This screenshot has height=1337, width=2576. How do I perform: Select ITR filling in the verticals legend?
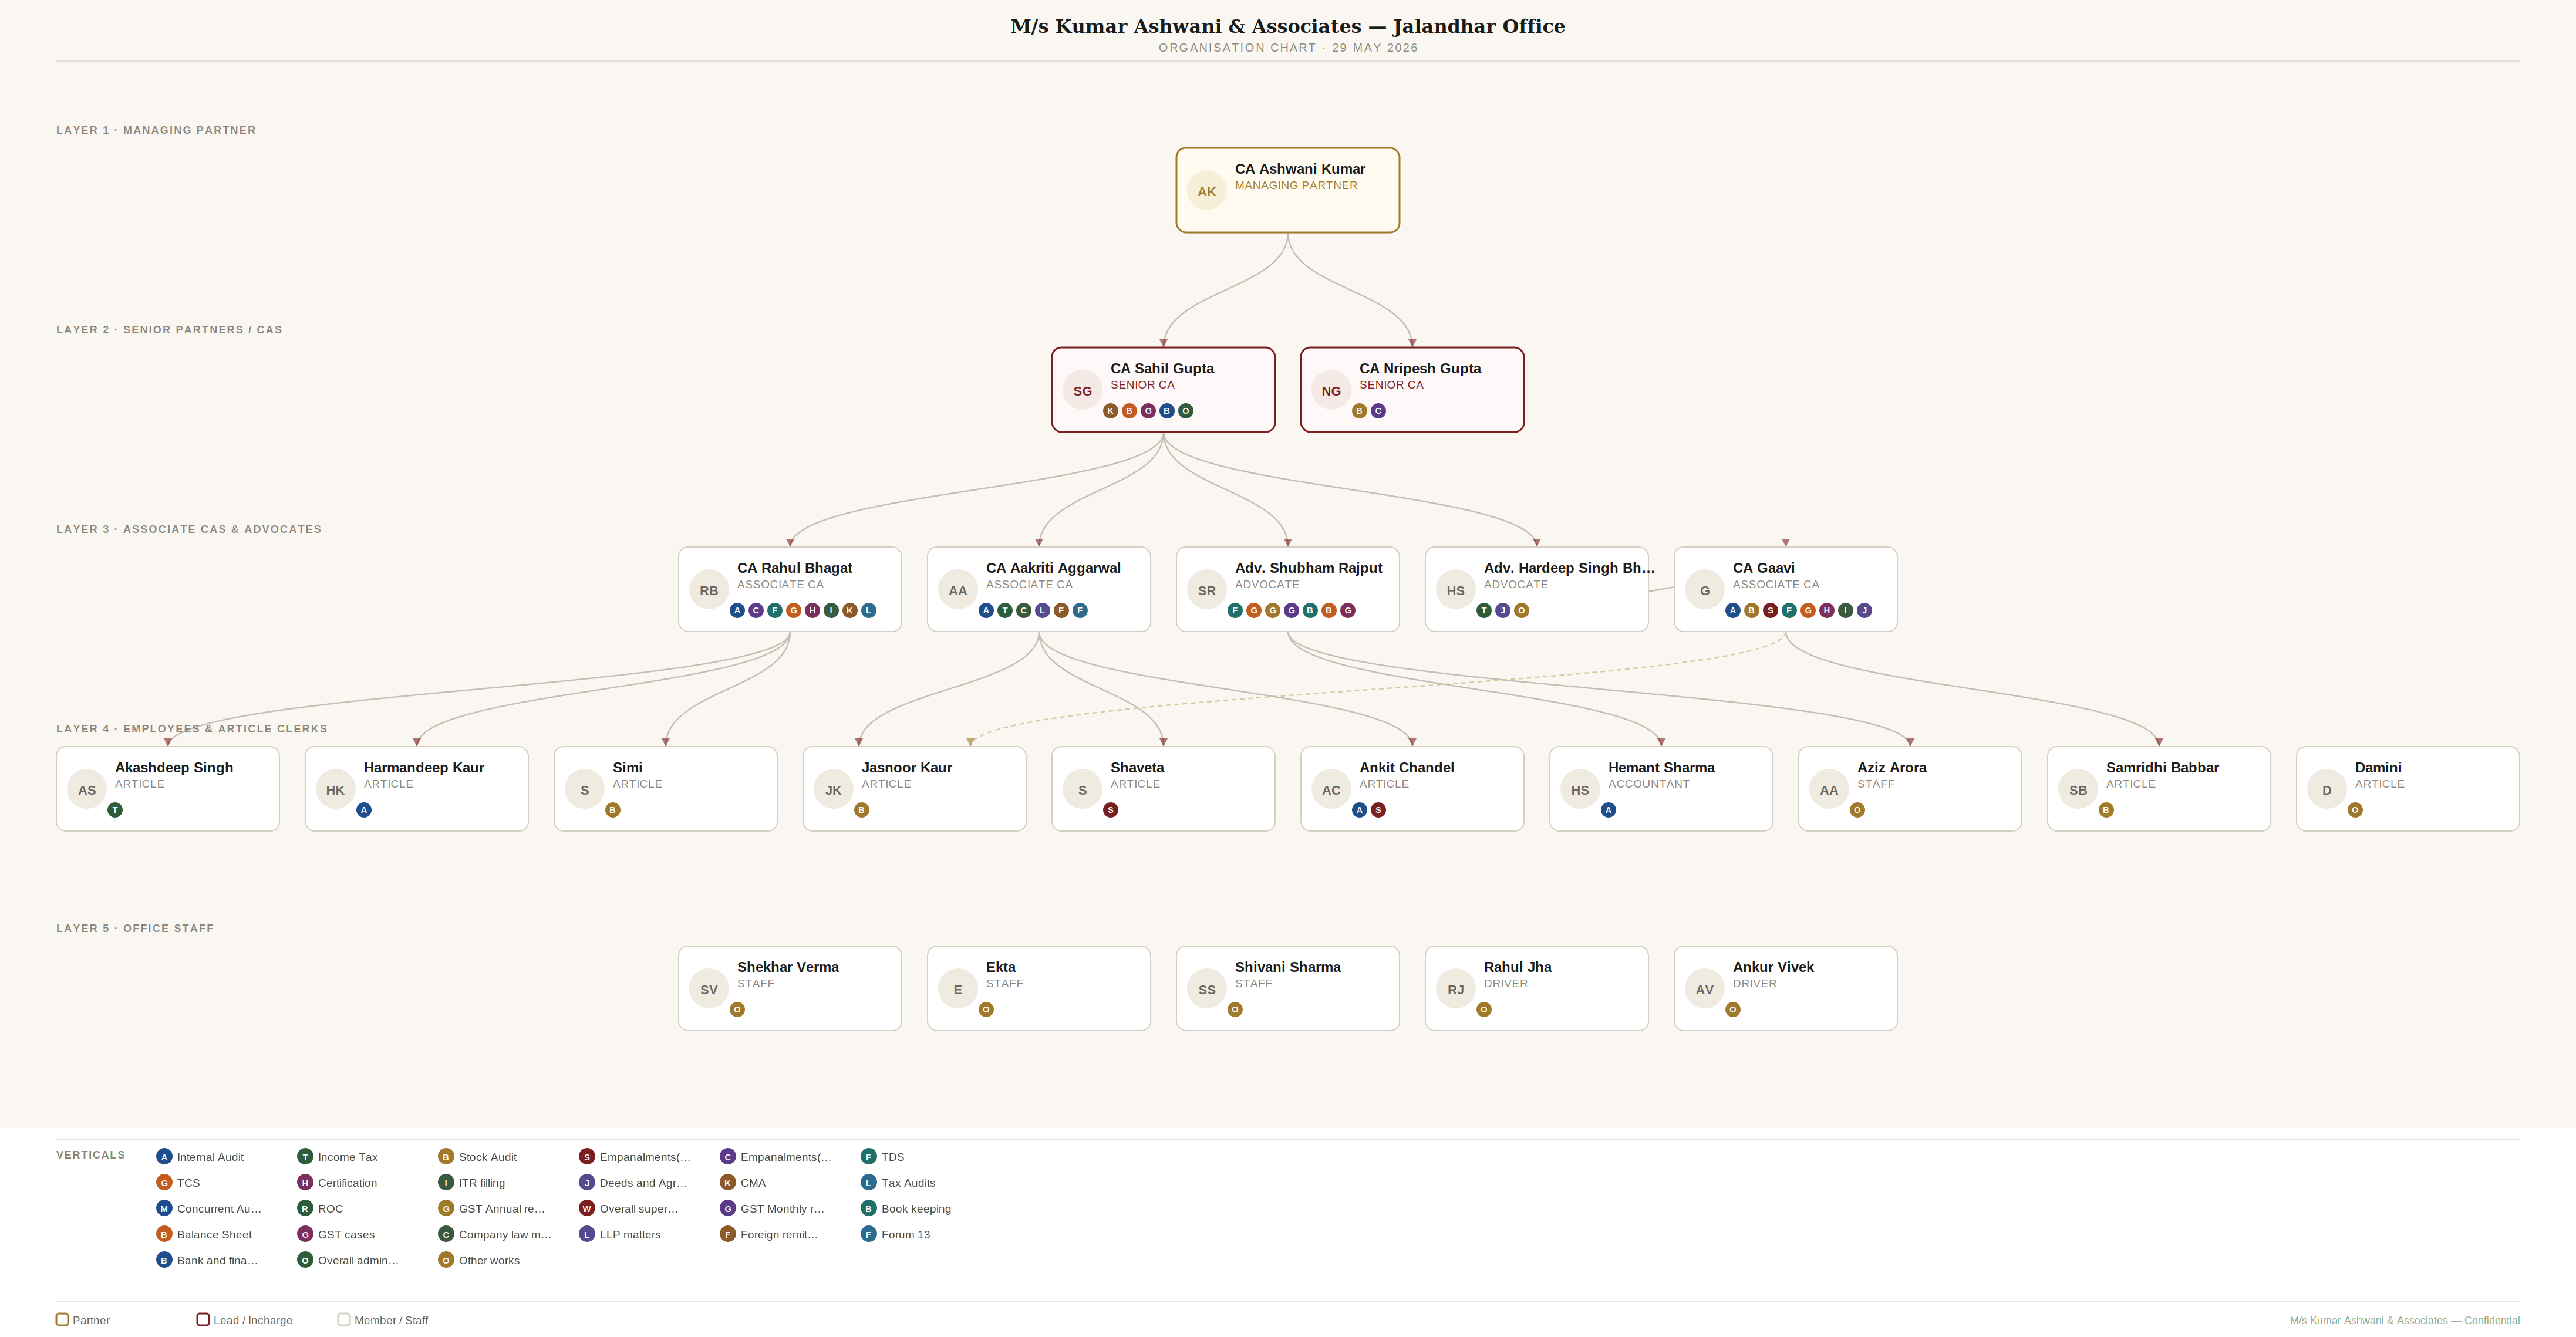coord(472,1183)
